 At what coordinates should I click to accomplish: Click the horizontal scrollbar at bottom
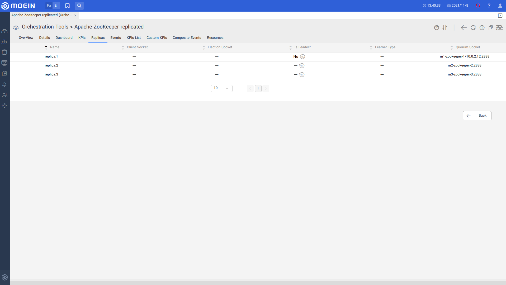(x=258, y=283)
